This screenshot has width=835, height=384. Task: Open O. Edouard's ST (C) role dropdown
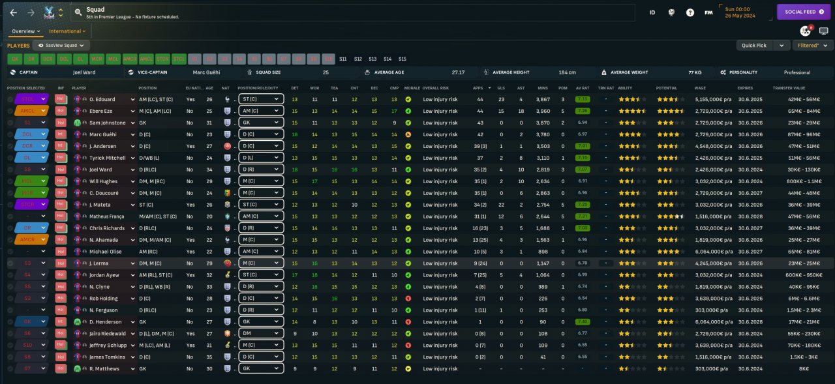[261, 99]
